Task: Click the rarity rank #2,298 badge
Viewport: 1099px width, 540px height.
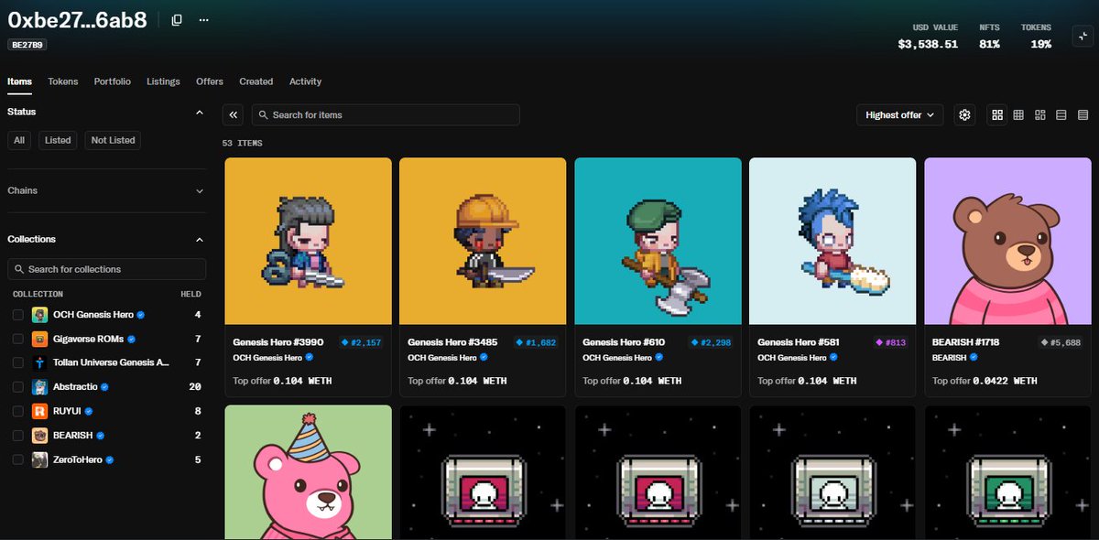Action: [711, 341]
